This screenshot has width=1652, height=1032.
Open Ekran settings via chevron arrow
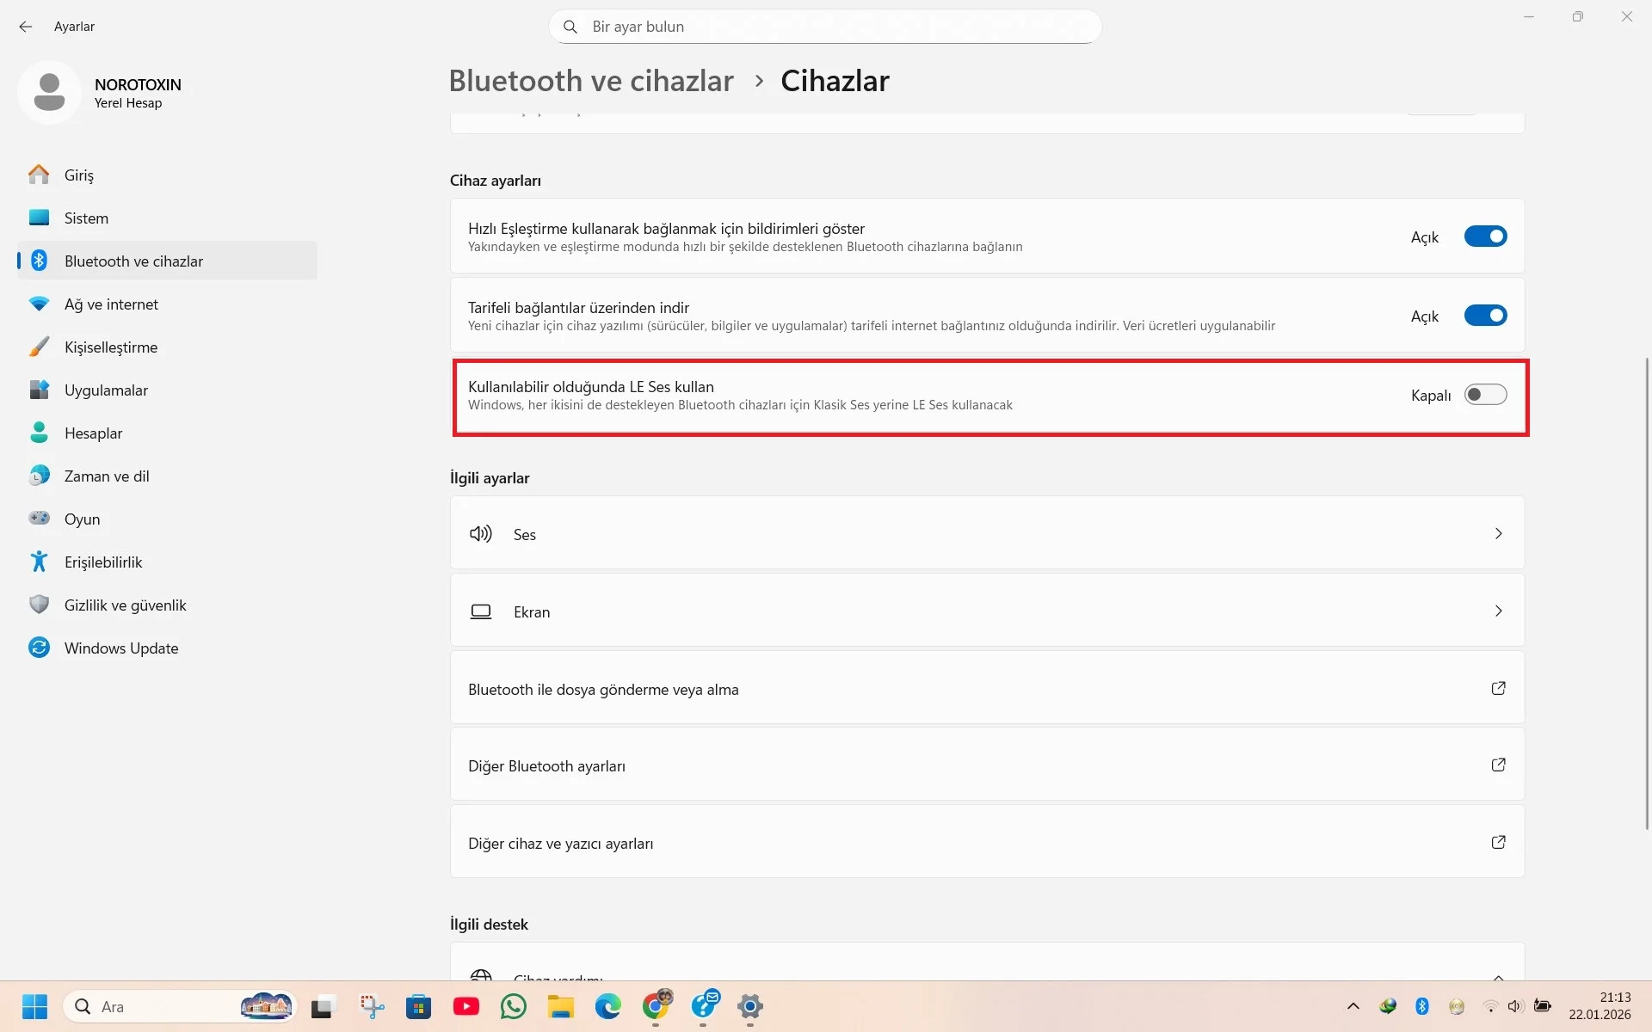[x=1498, y=611]
